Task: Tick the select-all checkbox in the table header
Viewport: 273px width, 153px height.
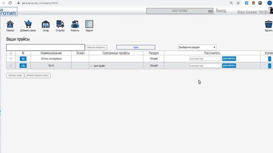Action: tap(11, 53)
